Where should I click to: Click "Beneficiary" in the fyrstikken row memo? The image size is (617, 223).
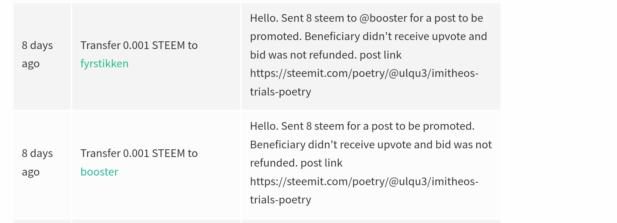click(332, 37)
